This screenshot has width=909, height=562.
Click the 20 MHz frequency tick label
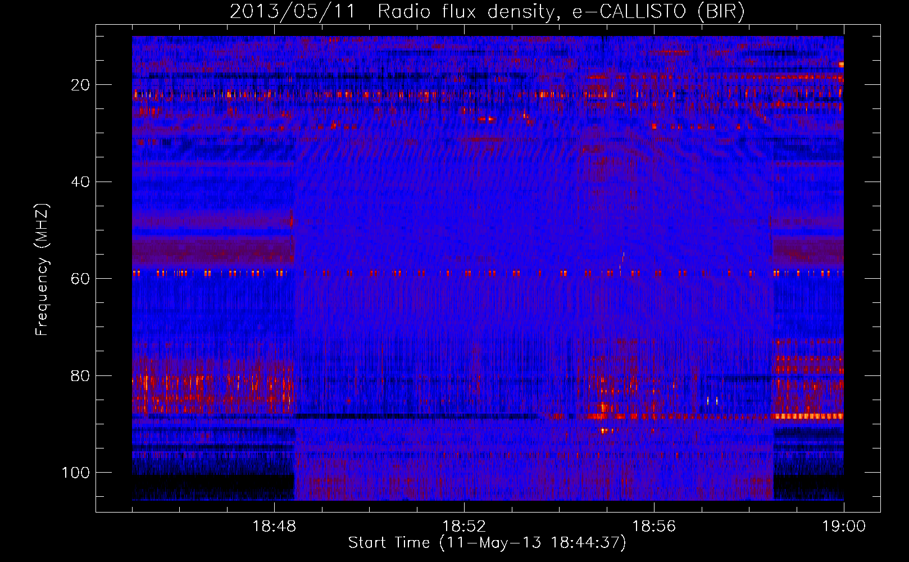point(80,85)
